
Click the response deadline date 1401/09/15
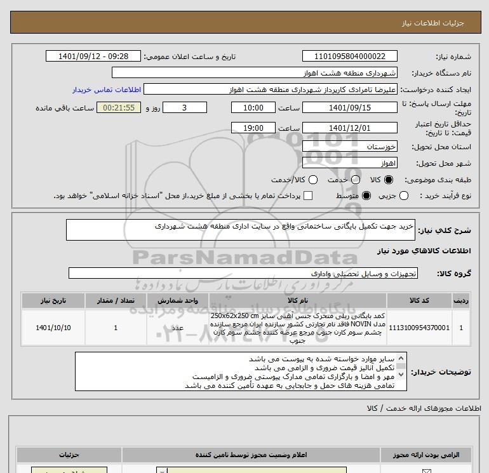pos(349,107)
